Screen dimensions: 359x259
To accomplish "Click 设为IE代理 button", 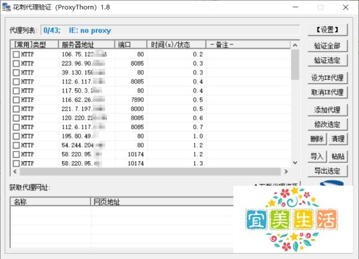I will 327,78.
